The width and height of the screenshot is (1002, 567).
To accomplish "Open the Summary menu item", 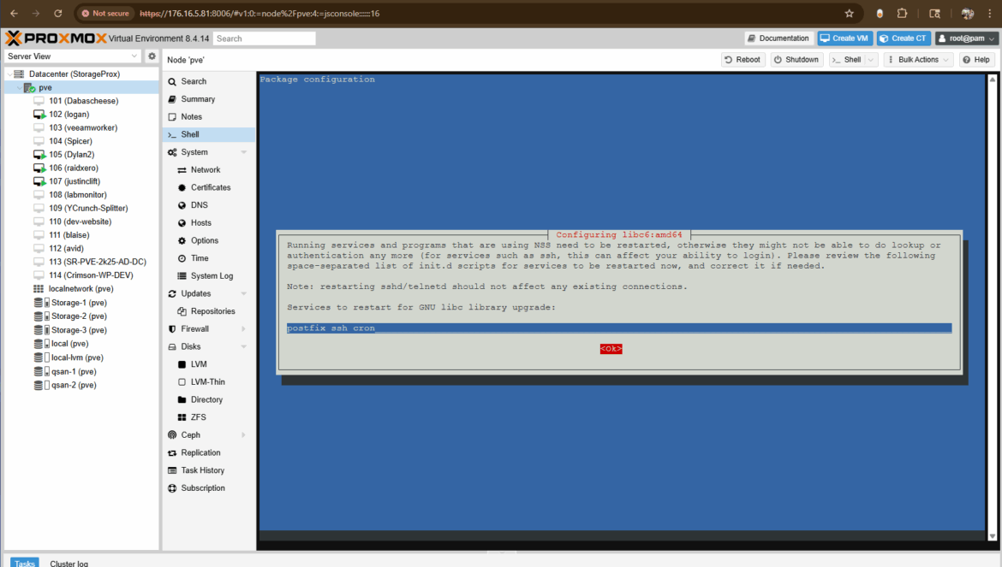I will coord(198,99).
